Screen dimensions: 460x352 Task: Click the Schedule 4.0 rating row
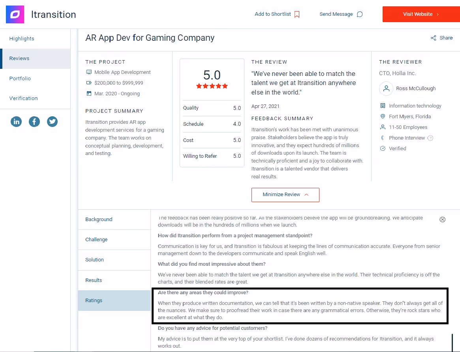click(x=212, y=124)
